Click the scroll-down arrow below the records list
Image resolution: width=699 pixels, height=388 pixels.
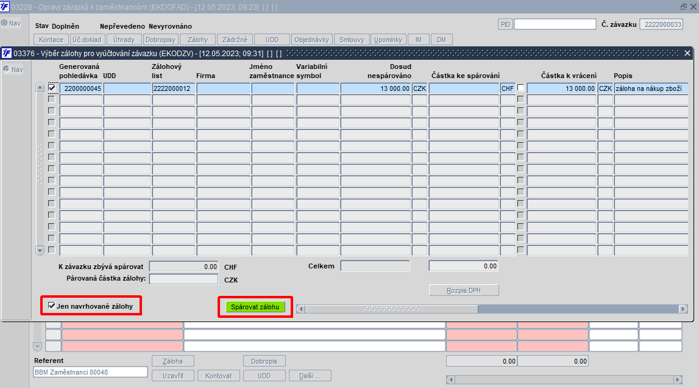[40, 251]
